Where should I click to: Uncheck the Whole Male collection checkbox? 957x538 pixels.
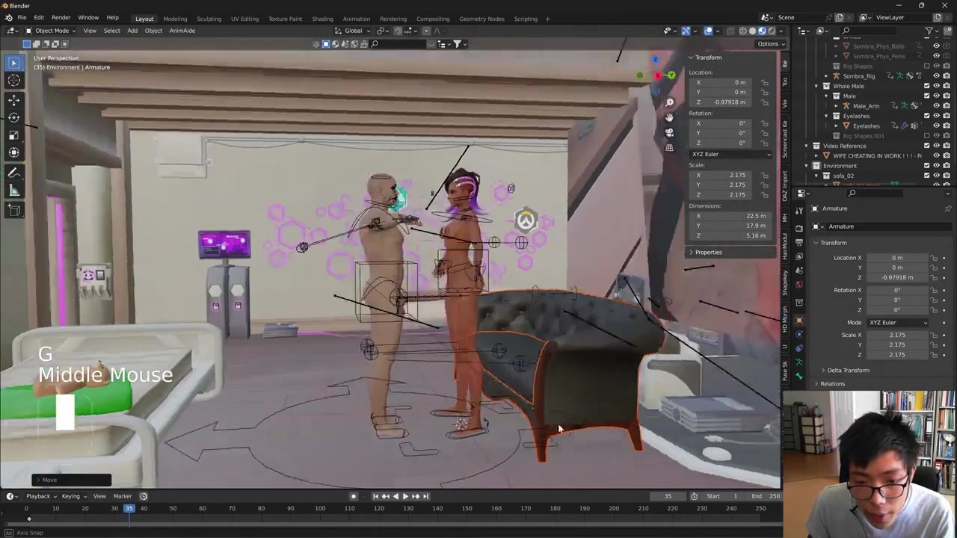click(926, 86)
